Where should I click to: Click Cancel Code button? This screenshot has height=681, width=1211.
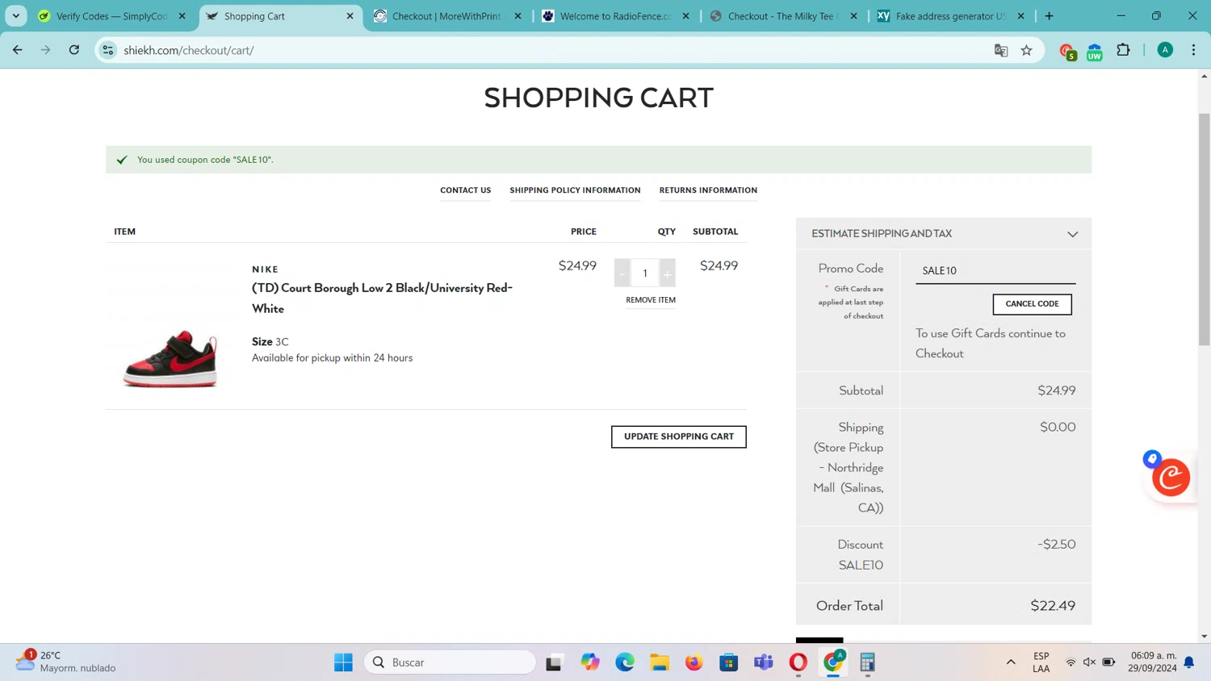click(1032, 304)
